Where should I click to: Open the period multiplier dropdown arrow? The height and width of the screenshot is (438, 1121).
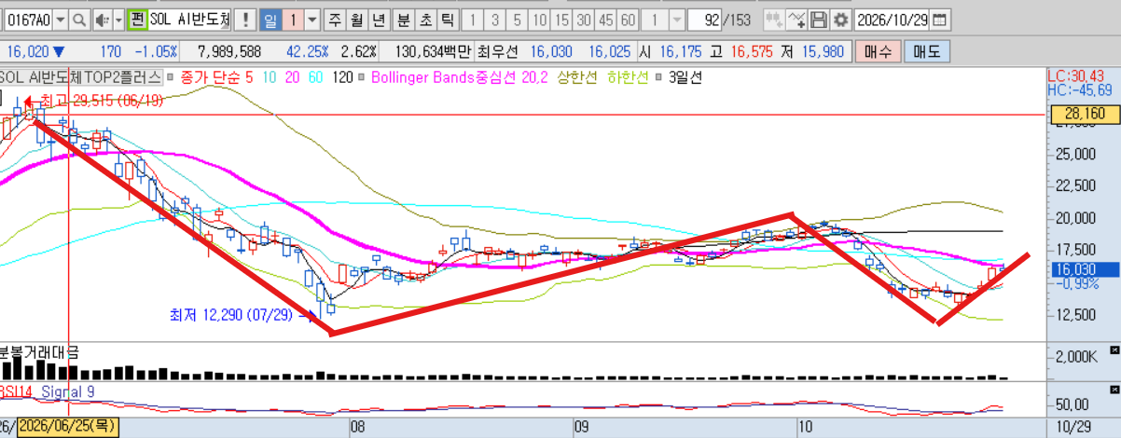coord(312,20)
